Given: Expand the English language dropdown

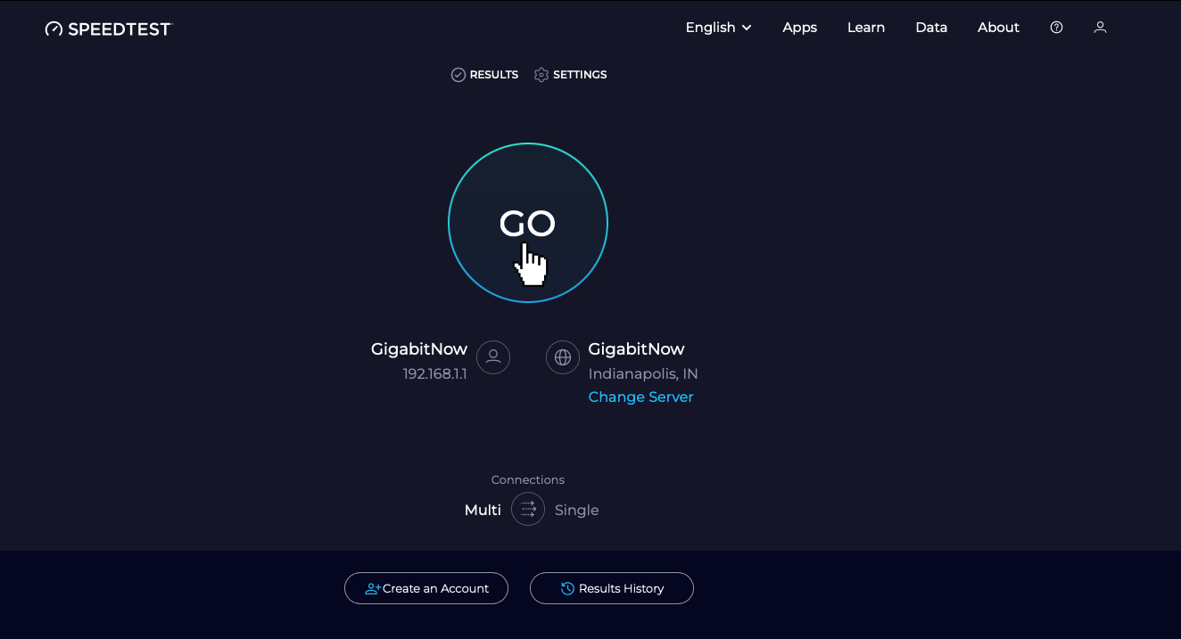Looking at the screenshot, I should (718, 28).
